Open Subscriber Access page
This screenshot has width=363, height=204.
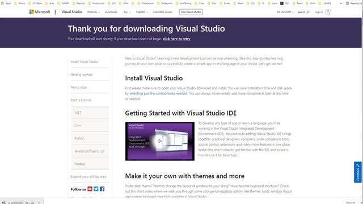click(x=163, y=12)
